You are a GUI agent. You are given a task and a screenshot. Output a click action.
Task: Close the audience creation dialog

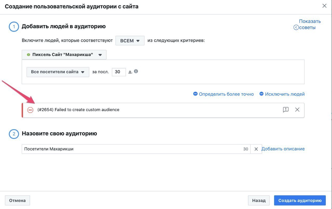(324, 6)
